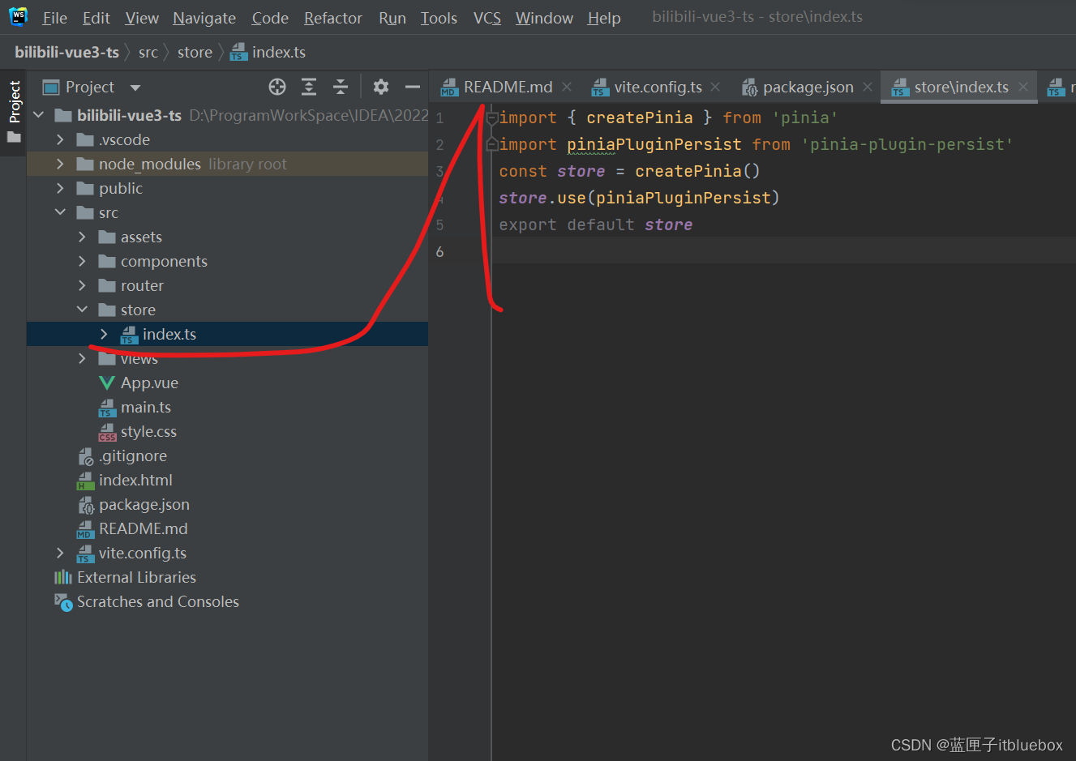Image resolution: width=1076 pixels, height=761 pixels.
Task: Open the Project view dropdown arrow
Action: [x=135, y=88]
